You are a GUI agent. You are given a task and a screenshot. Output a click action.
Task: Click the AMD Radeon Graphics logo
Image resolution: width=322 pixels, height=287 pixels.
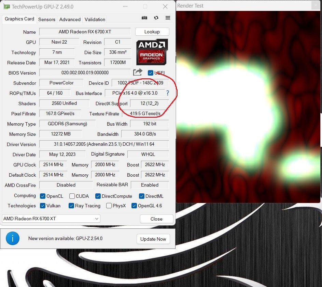(152, 52)
